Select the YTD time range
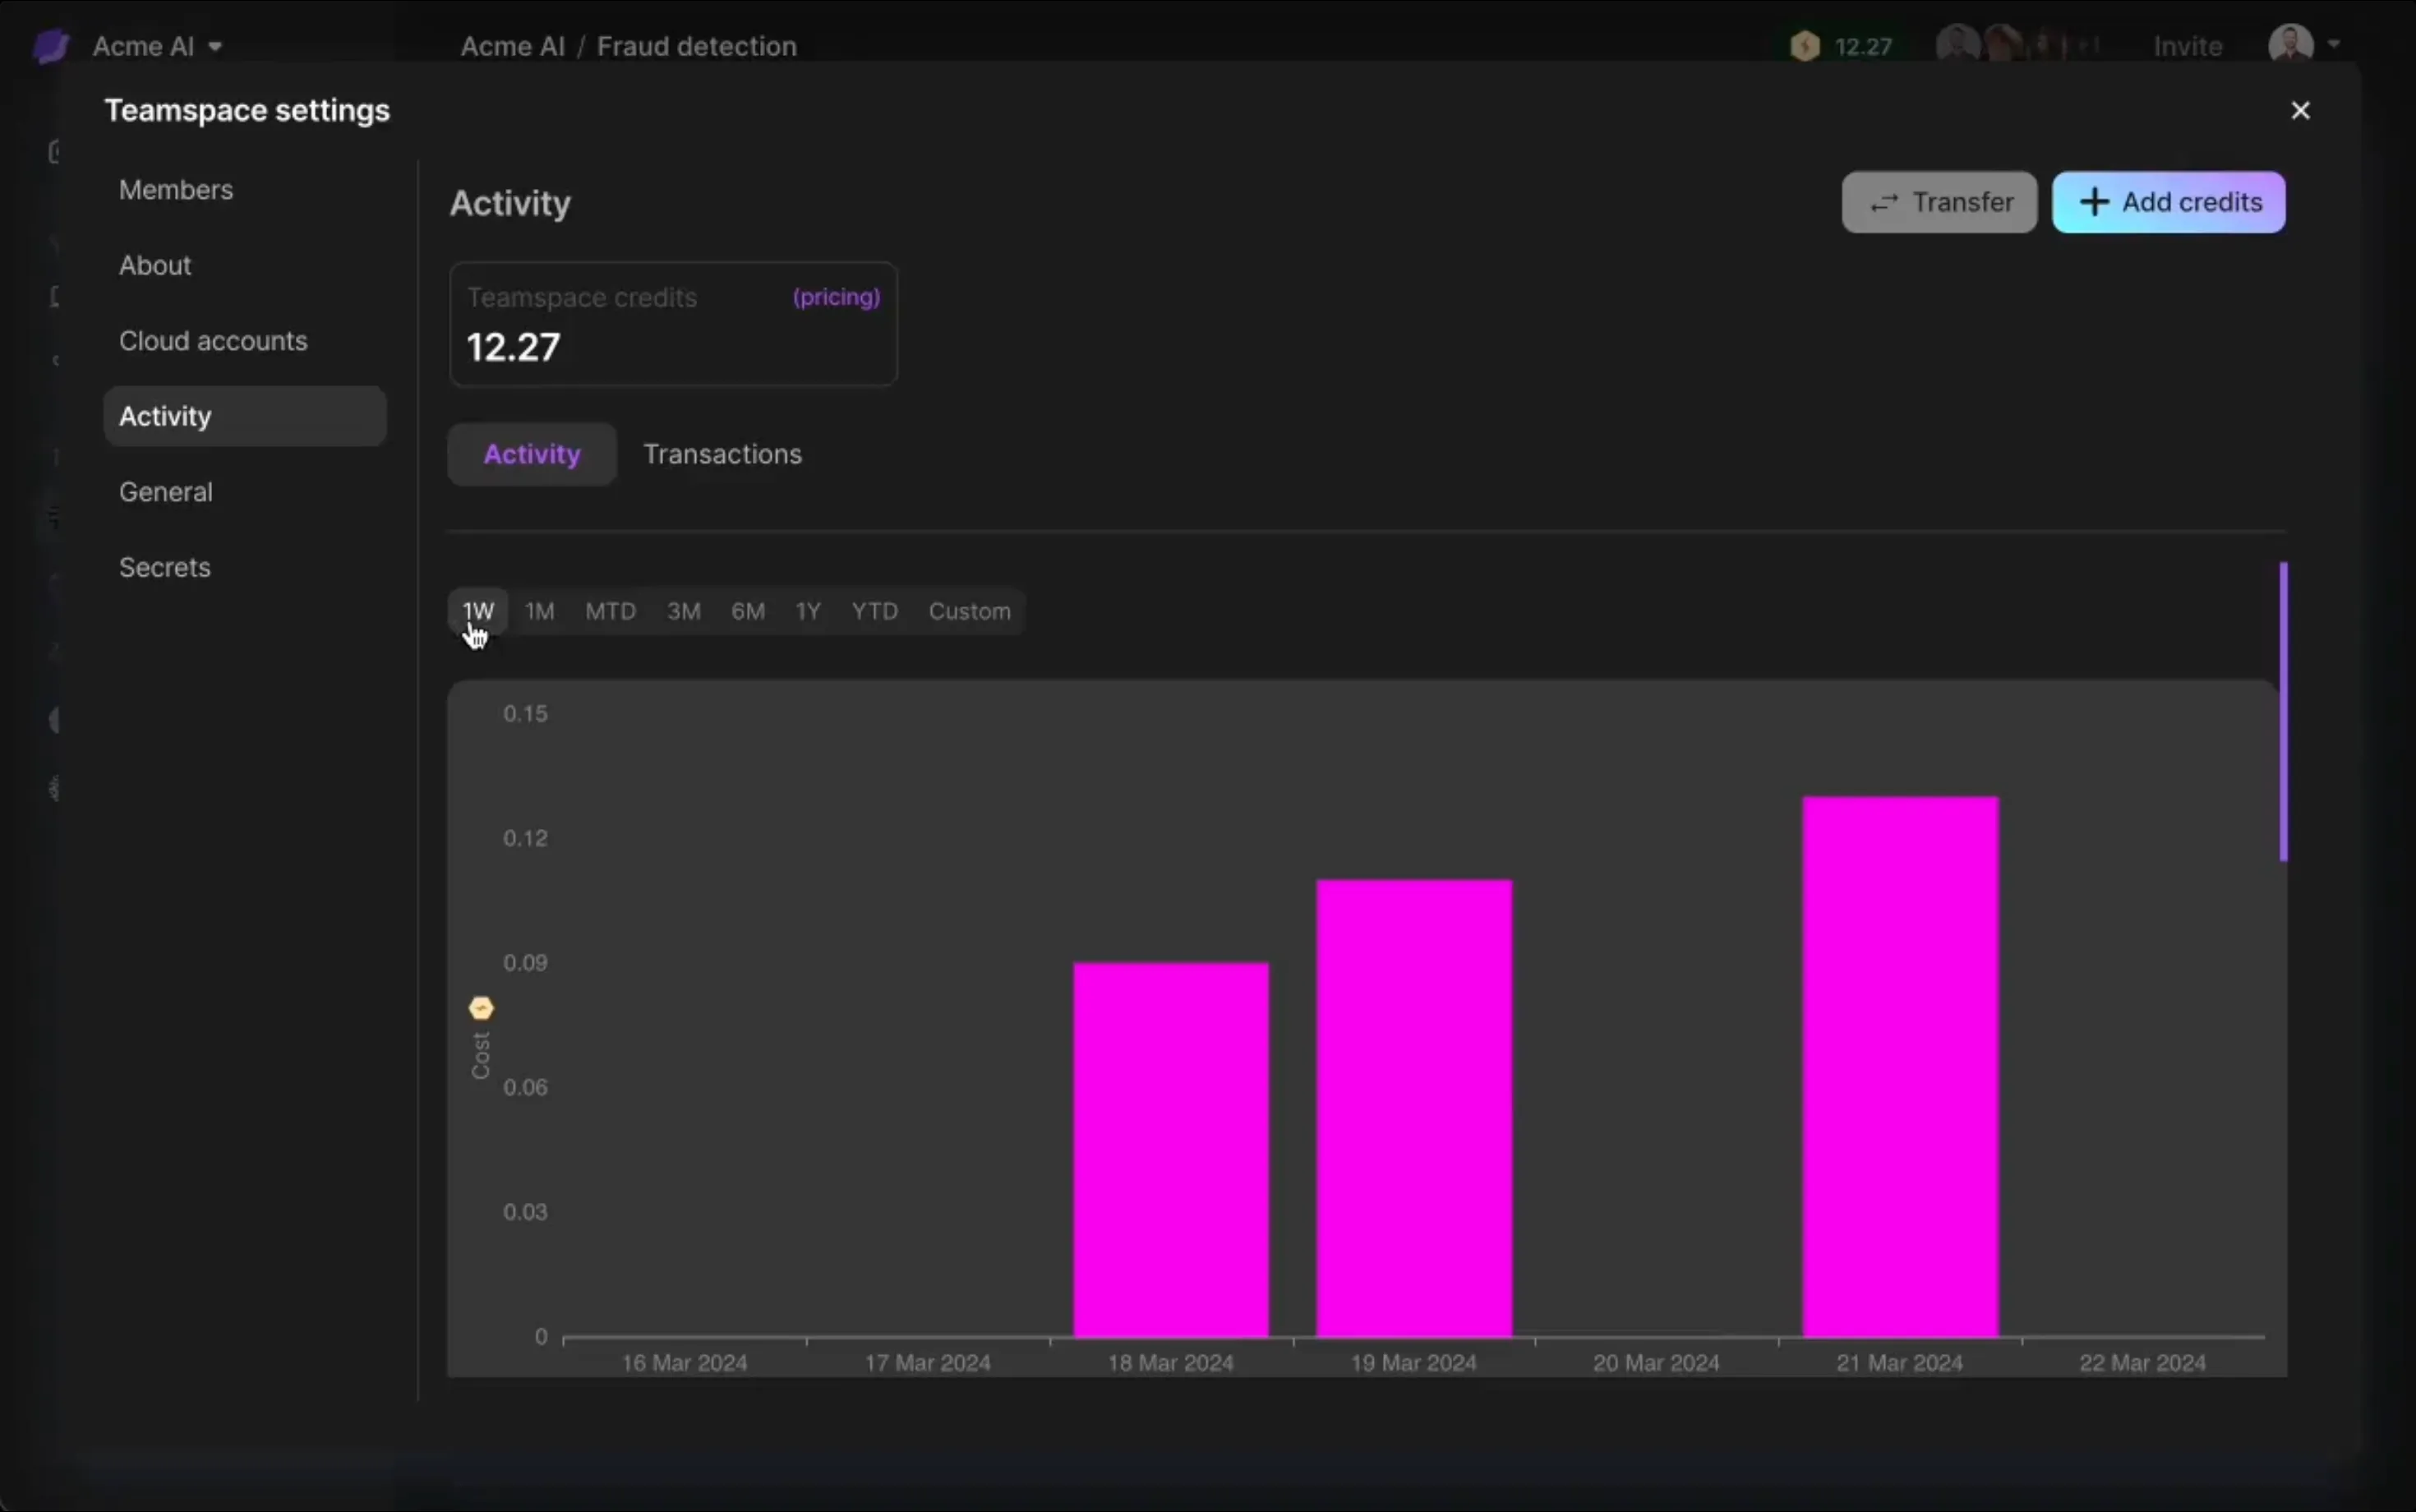The image size is (2416, 1512). coord(875,611)
